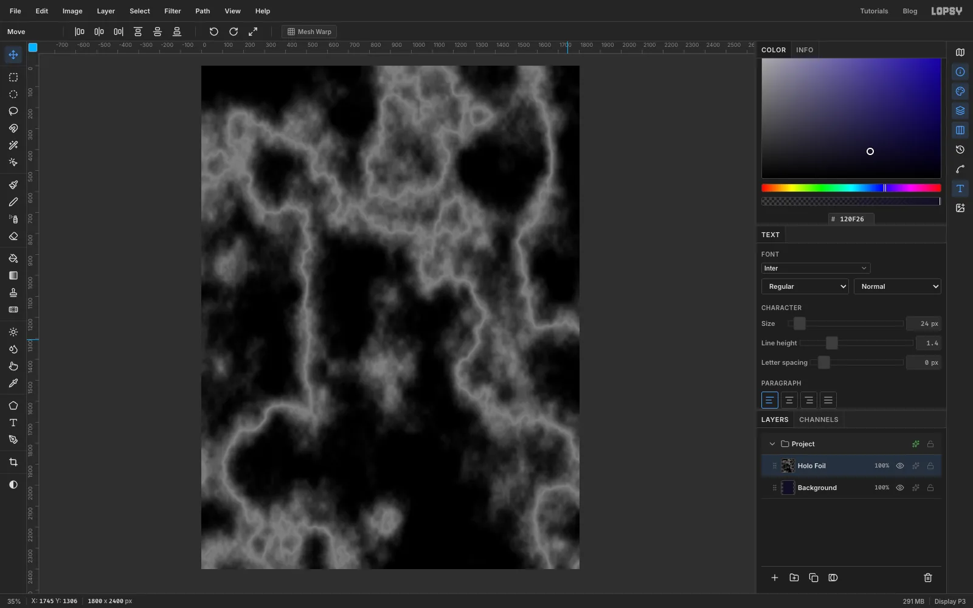
Task: Select the elliptical marquee tool
Action: 13,94
